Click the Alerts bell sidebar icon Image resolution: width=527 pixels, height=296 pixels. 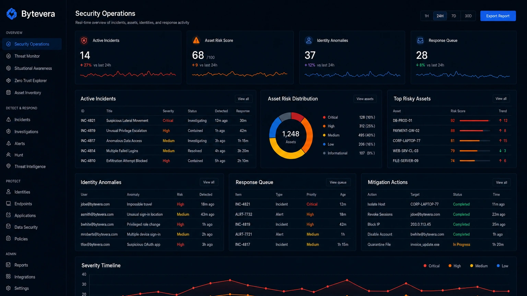click(x=9, y=144)
